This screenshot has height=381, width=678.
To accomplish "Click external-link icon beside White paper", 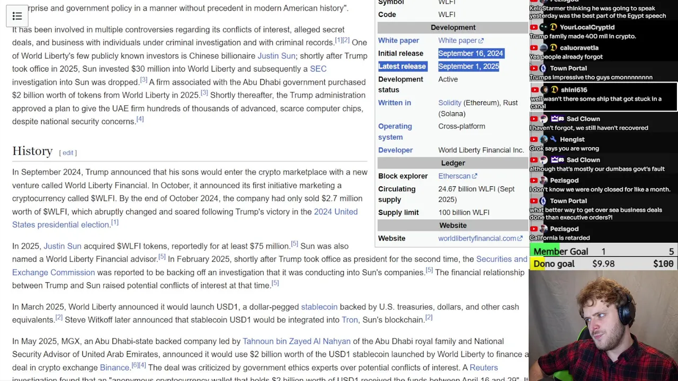I will coord(481,41).
